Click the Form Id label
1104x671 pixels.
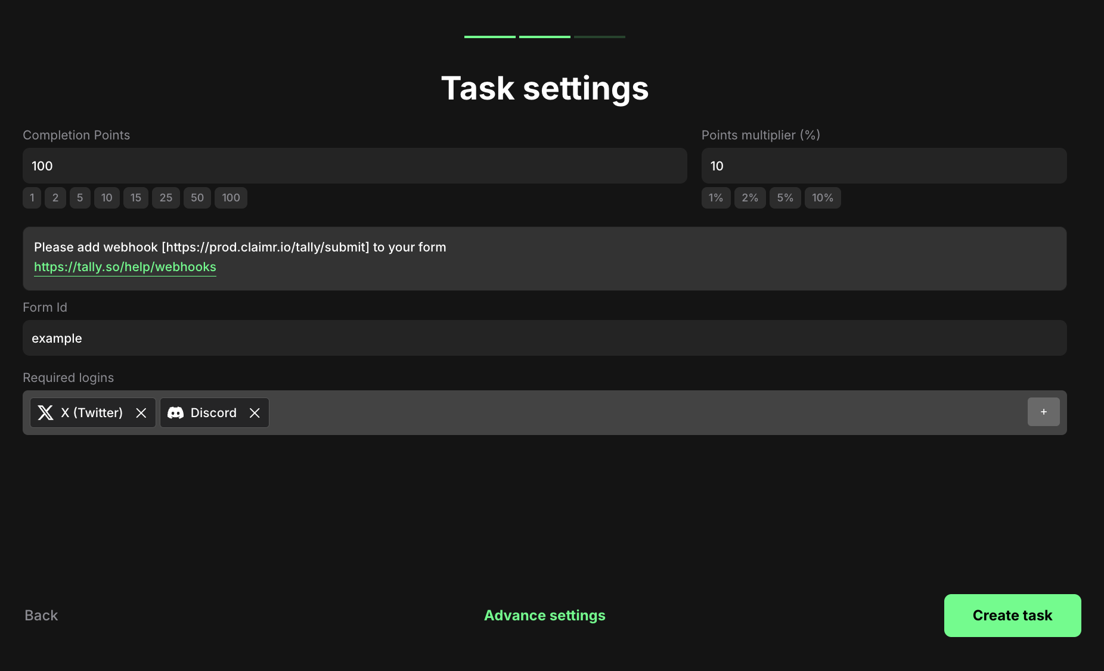[45, 307]
